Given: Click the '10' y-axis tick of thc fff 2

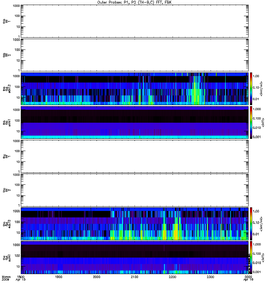Looking at the screenshot, I should (x=18, y=196).
